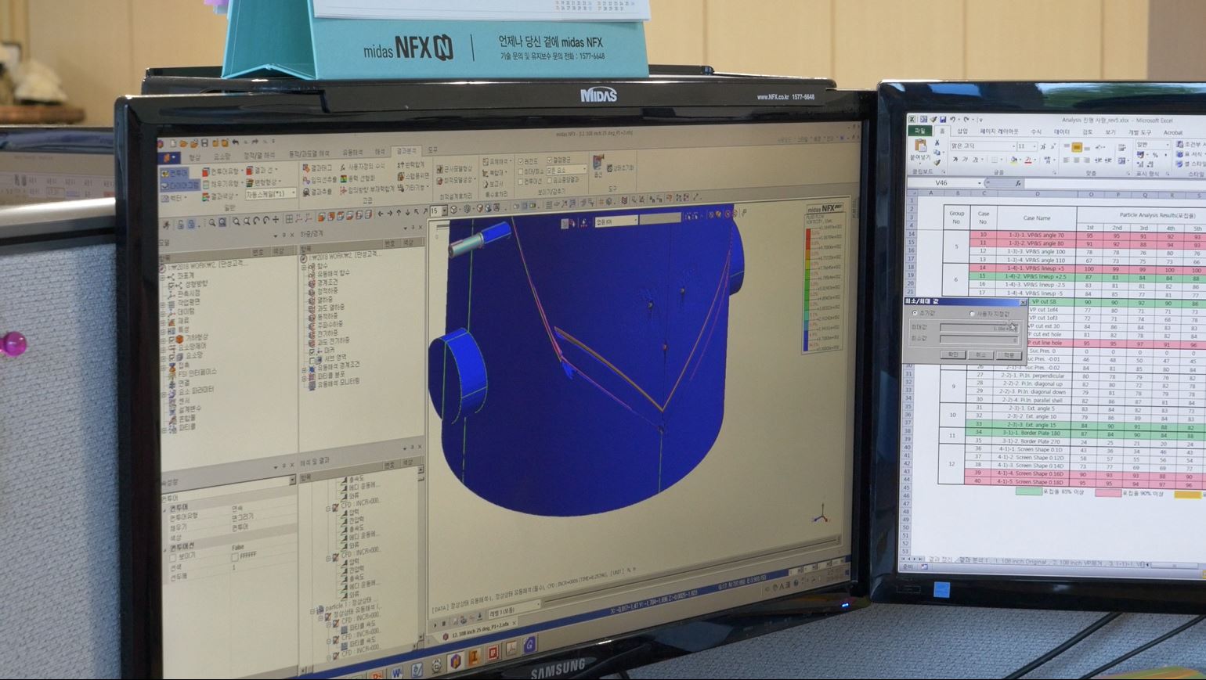Click 확인 button in 최소/최대 값 dialog

click(x=953, y=354)
